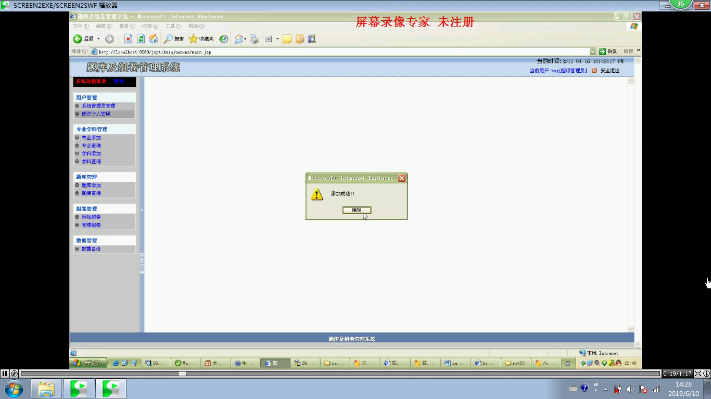Open 编辑(E) menu
The height and width of the screenshot is (399, 711).
[104, 26]
